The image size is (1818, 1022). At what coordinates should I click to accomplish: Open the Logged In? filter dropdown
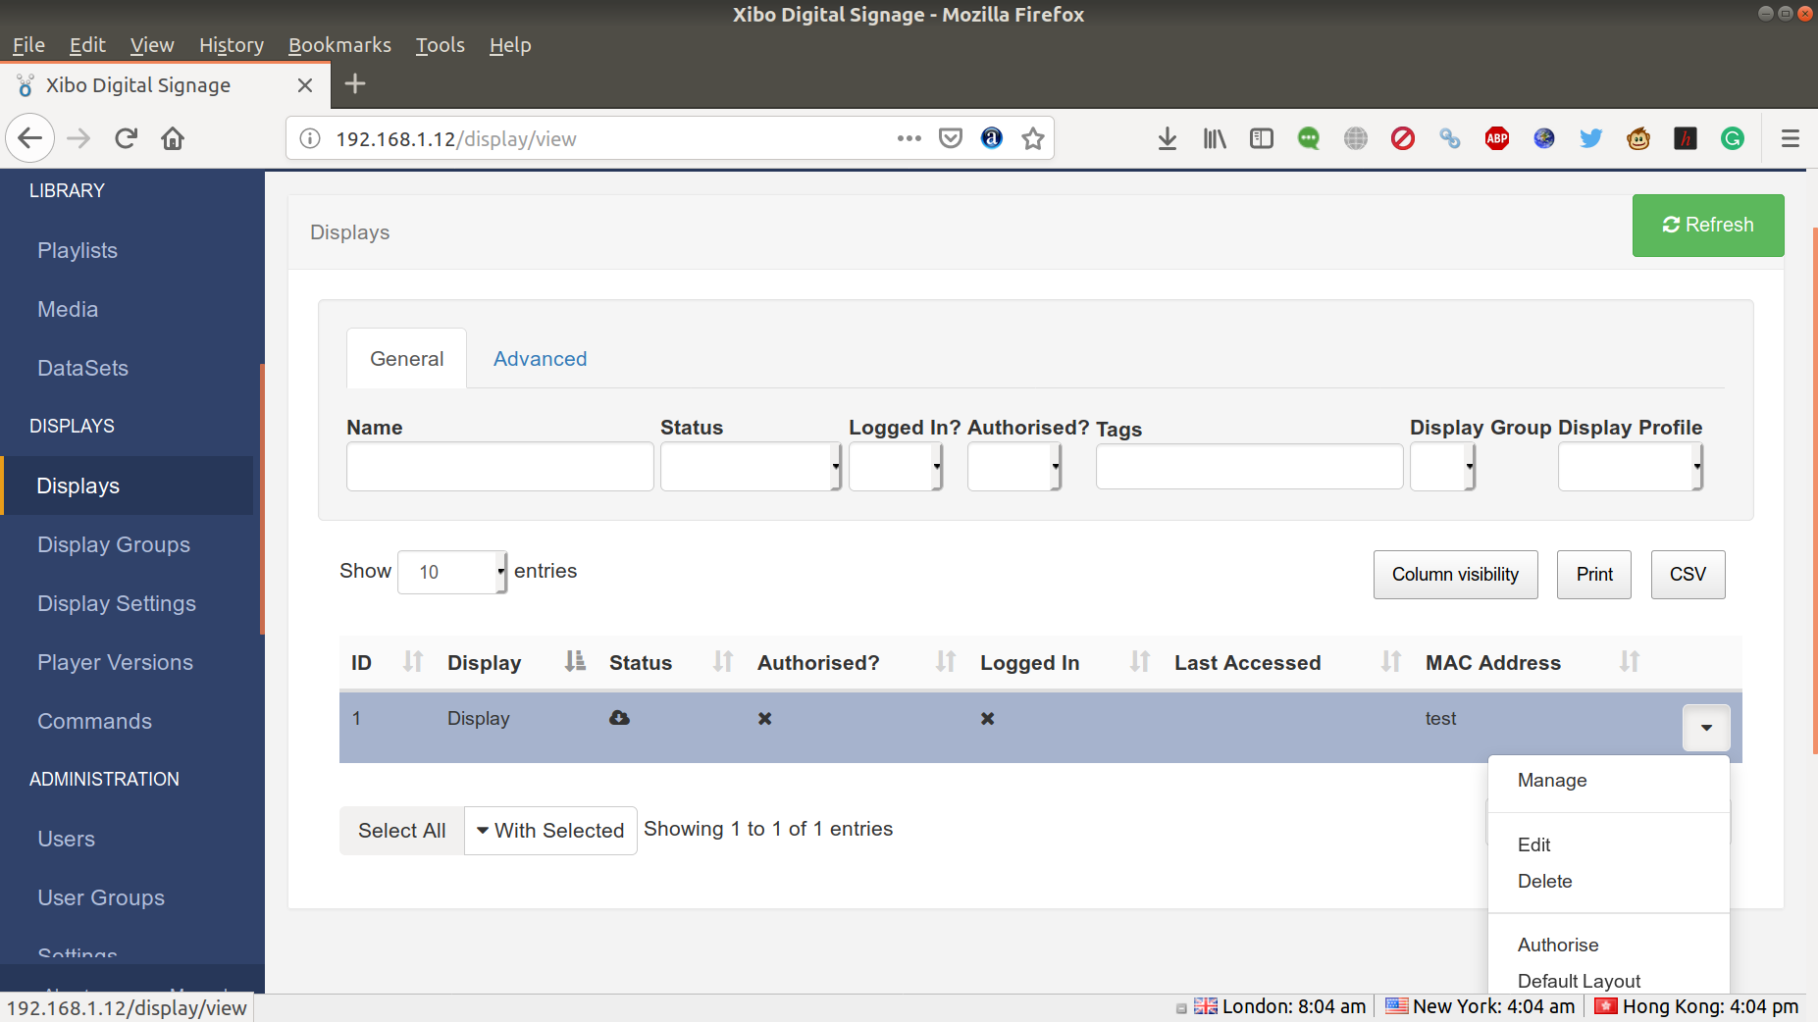(896, 466)
